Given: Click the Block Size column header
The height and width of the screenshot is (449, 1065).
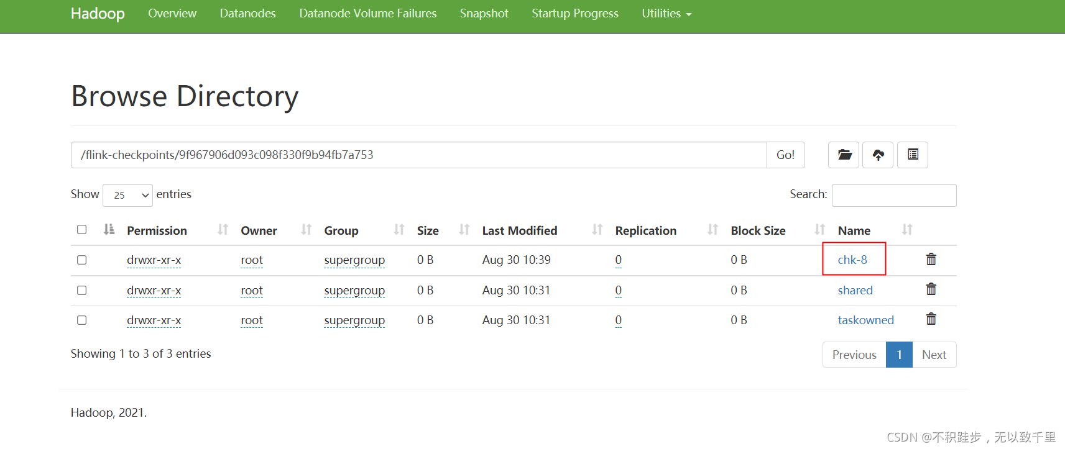Looking at the screenshot, I should [x=758, y=230].
